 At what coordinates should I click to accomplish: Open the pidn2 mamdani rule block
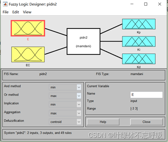(84, 41)
